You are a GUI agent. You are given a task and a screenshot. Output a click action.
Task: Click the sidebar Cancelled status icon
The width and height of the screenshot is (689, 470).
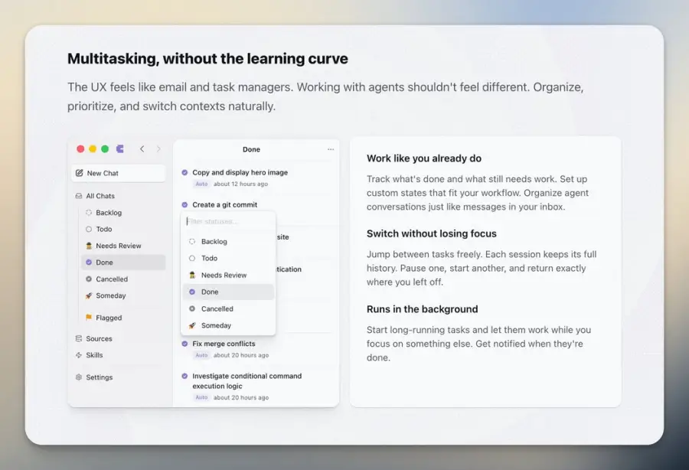pyautogui.click(x=89, y=279)
